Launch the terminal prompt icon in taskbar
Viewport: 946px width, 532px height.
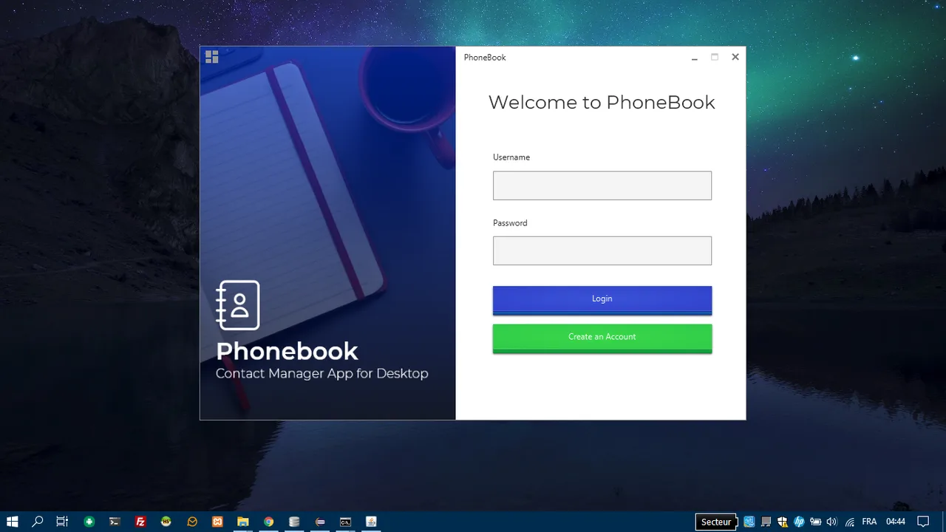coord(115,522)
